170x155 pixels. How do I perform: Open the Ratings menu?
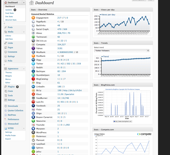11,56
